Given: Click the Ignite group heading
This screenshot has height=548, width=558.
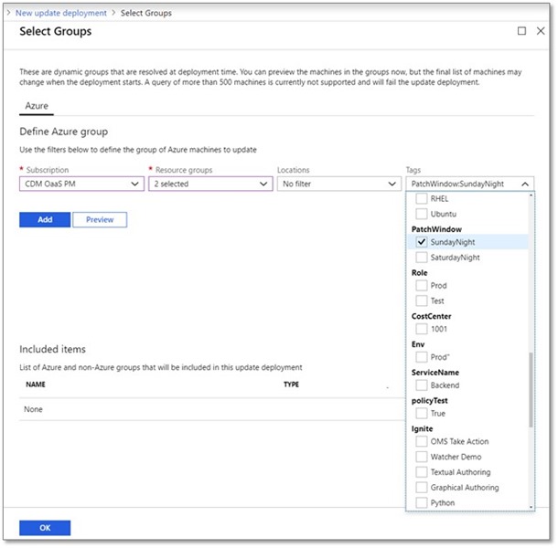Looking at the screenshot, I should click(x=422, y=429).
